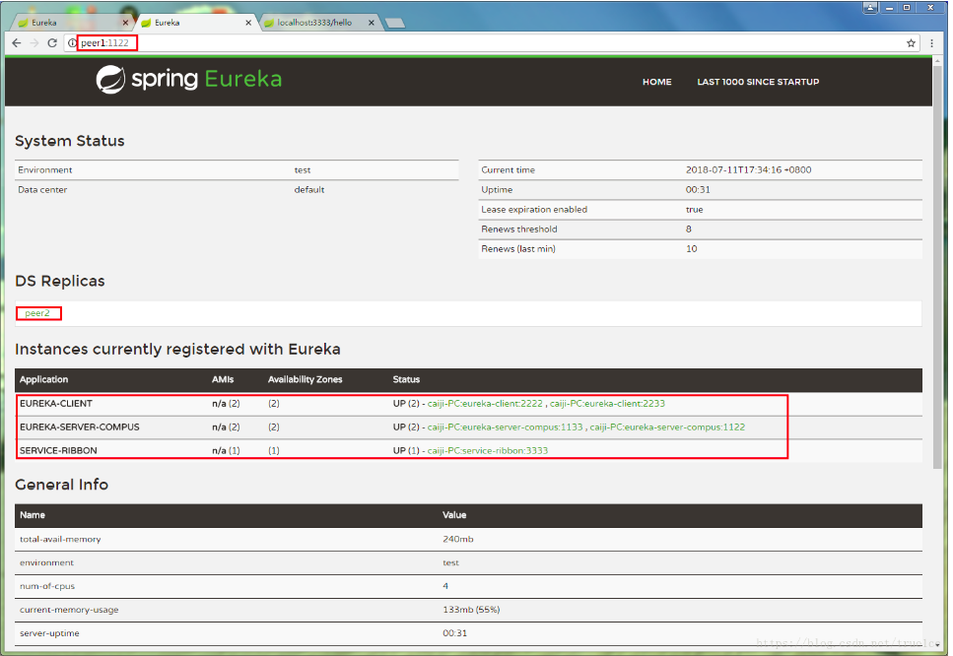This screenshot has height=656, width=953.
Task: Click the Renews (last min) value 10
Action: [692, 249]
